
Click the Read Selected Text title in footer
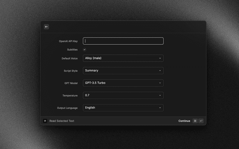62,121
